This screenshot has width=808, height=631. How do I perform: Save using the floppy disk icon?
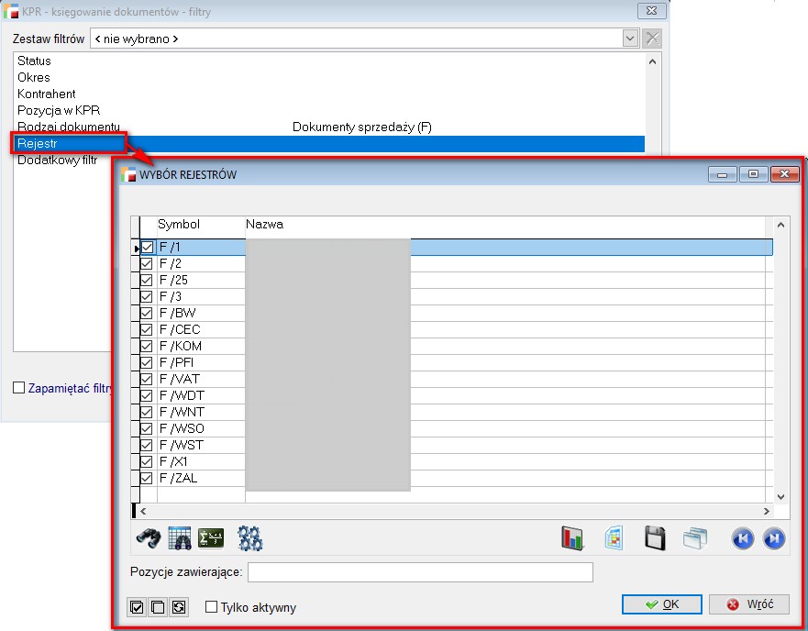point(655,538)
